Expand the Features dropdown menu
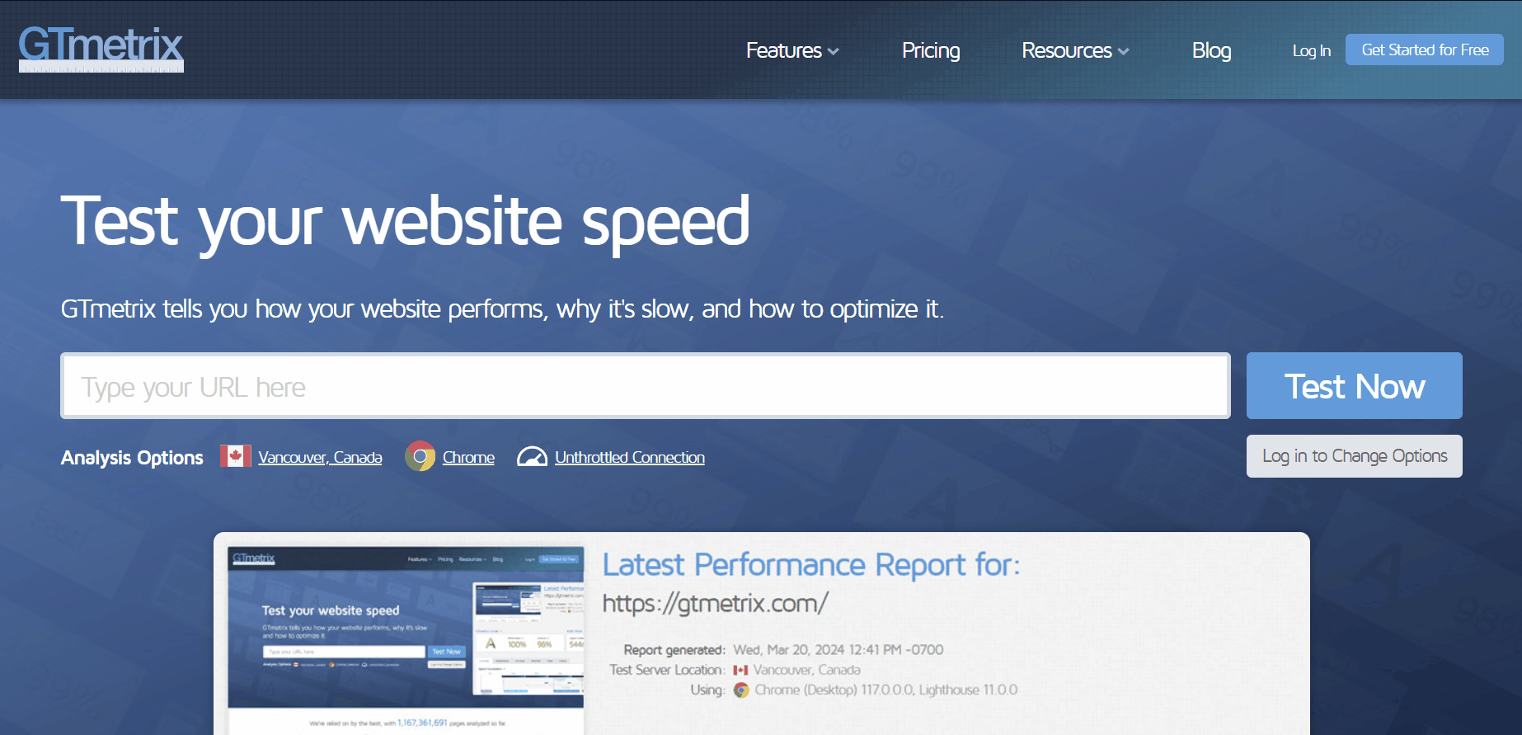 pos(792,50)
